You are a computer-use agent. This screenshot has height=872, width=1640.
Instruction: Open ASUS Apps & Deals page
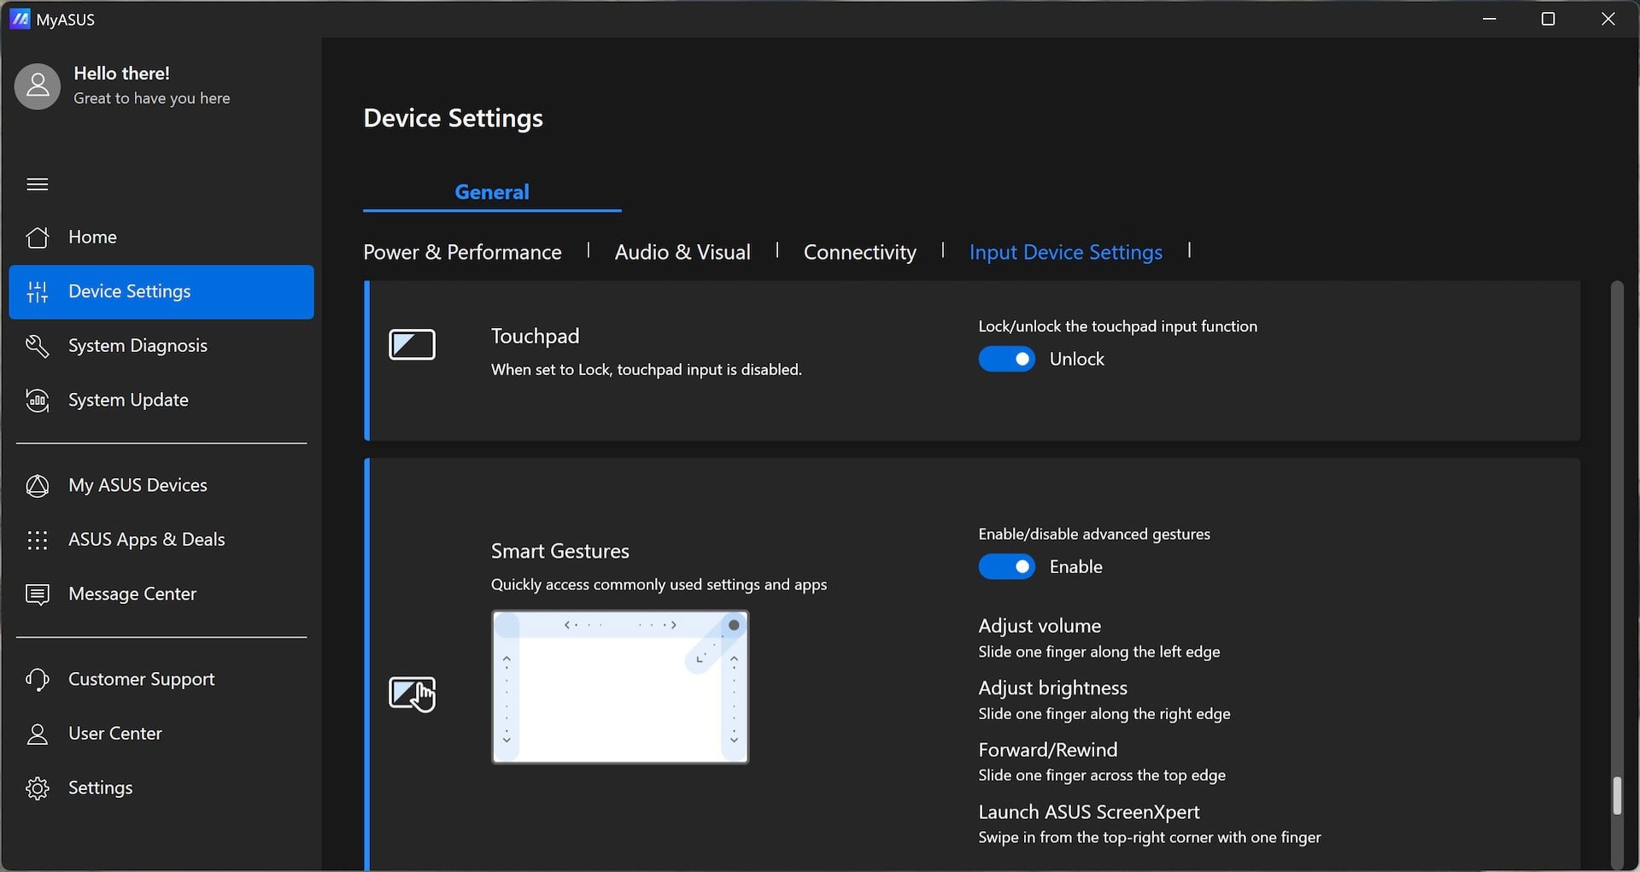[161, 540]
